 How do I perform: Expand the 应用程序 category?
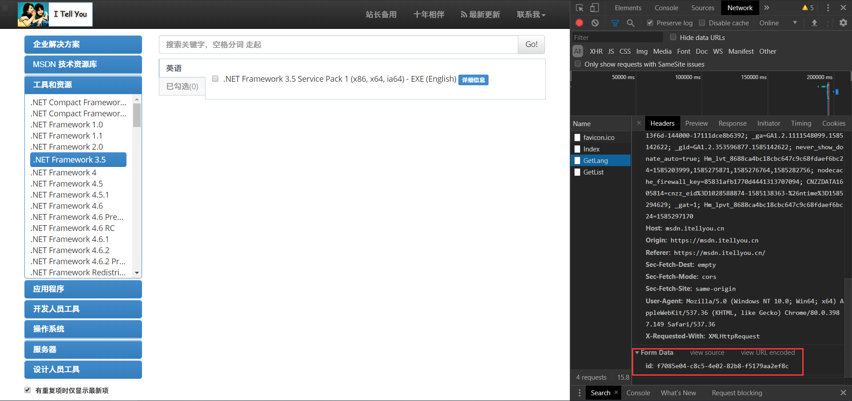tap(83, 289)
